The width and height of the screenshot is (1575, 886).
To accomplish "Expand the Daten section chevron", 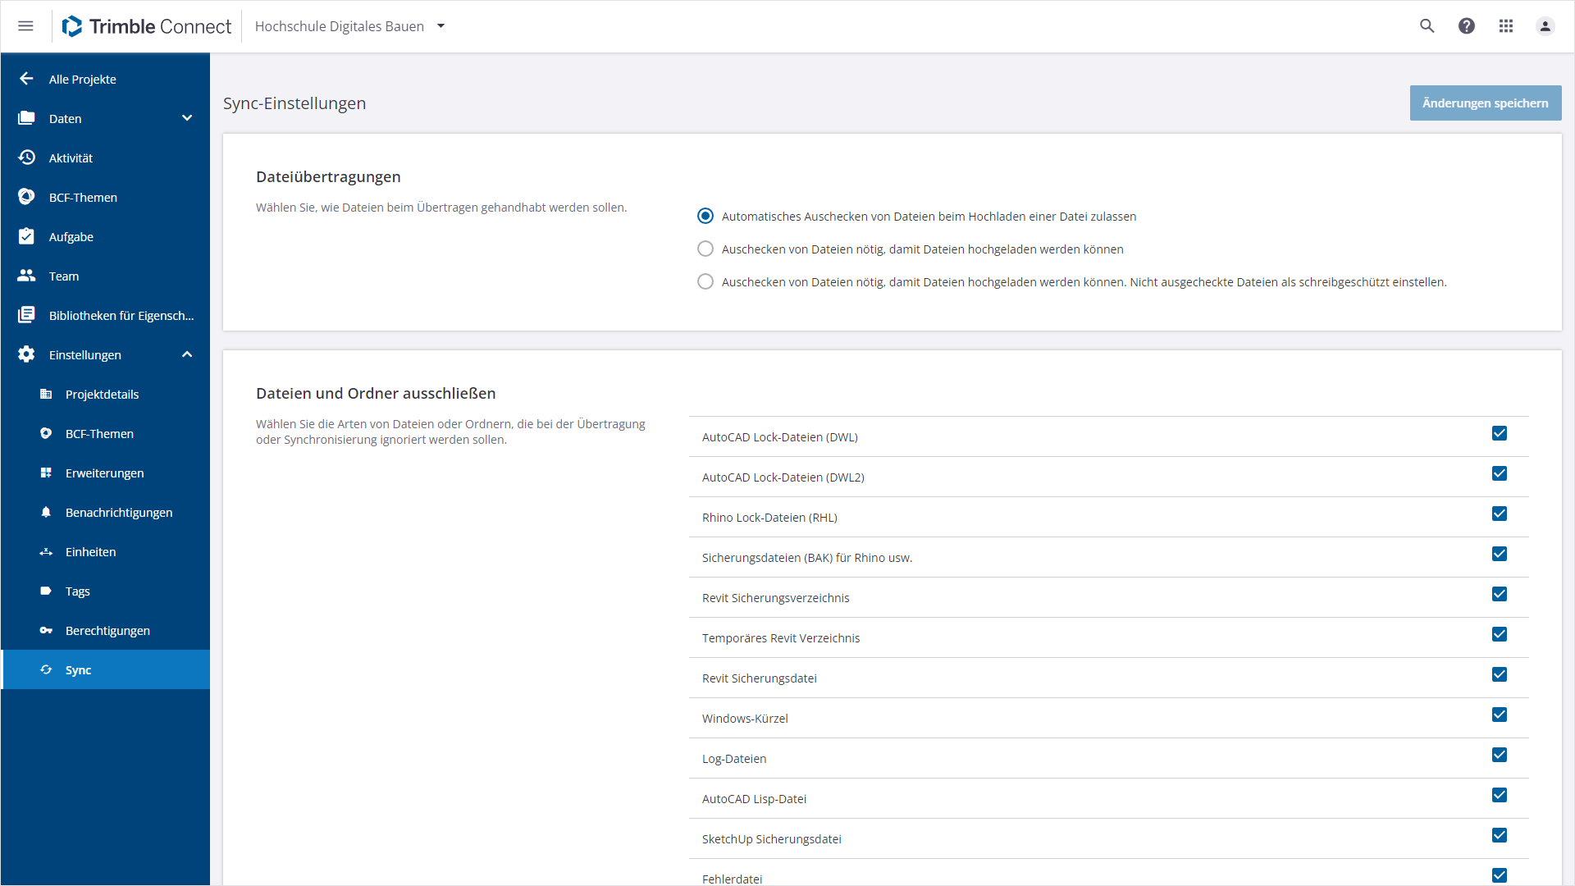I will [187, 118].
